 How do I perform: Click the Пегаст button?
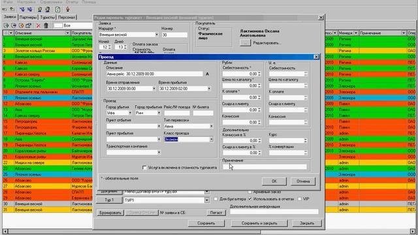[216, 213]
